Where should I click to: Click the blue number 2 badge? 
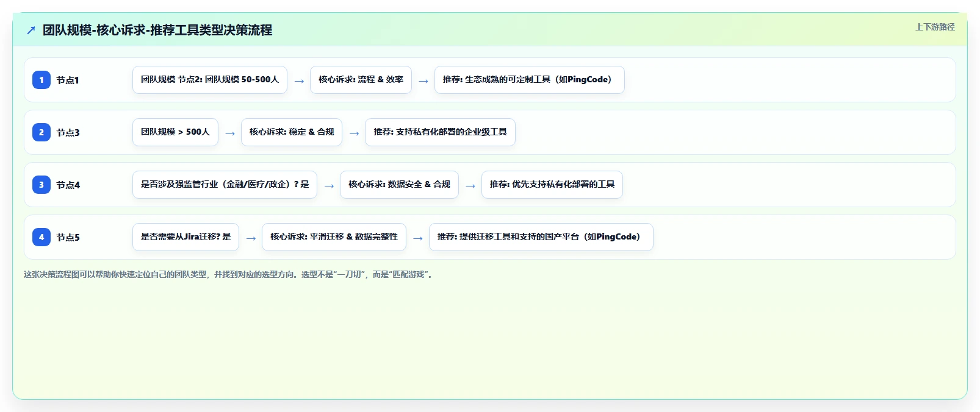click(41, 132)
